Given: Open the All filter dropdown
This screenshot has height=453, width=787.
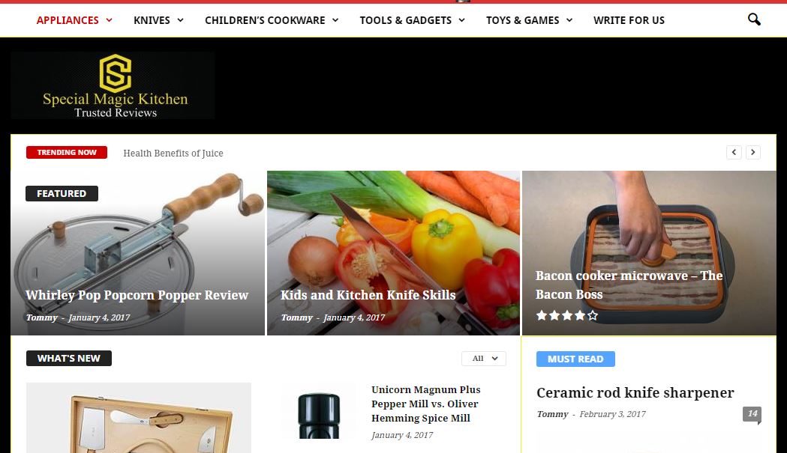Looking at the screenshot, I should click(484, 359).
